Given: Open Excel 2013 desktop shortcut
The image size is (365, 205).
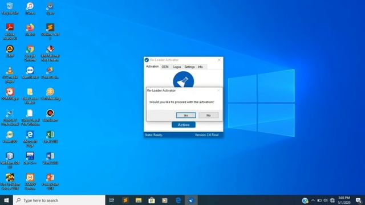Looking at the screenshot, I should tap(50, 137).
